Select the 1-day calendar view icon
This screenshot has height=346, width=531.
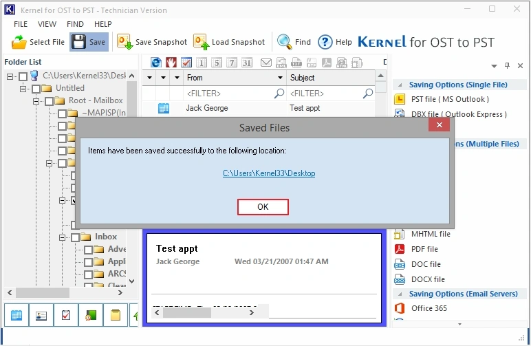[202, 63]
